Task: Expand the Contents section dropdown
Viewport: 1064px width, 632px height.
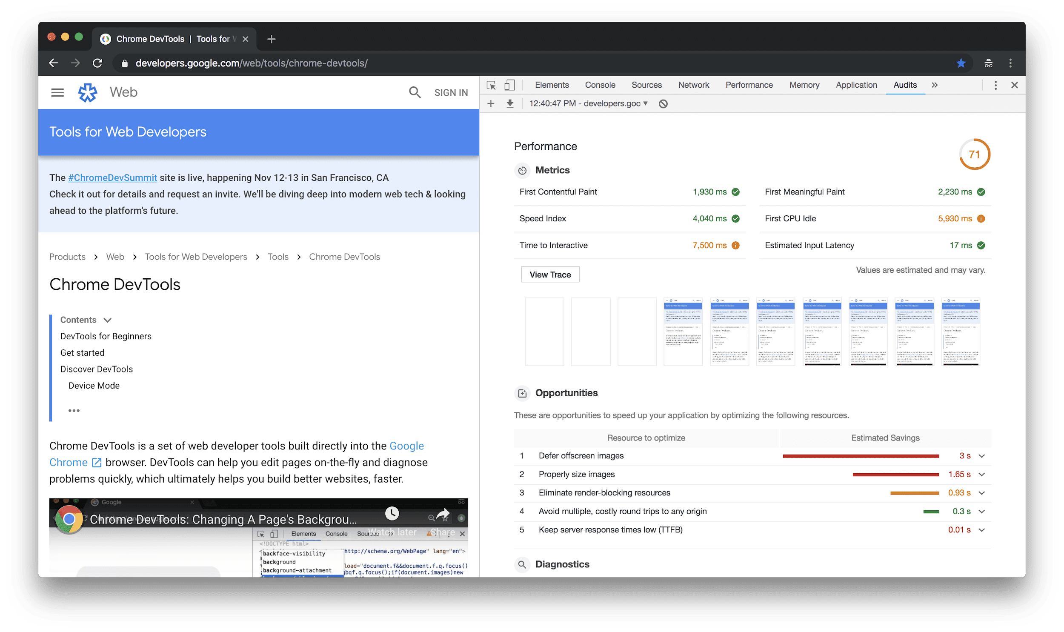Action: [109, 320]
